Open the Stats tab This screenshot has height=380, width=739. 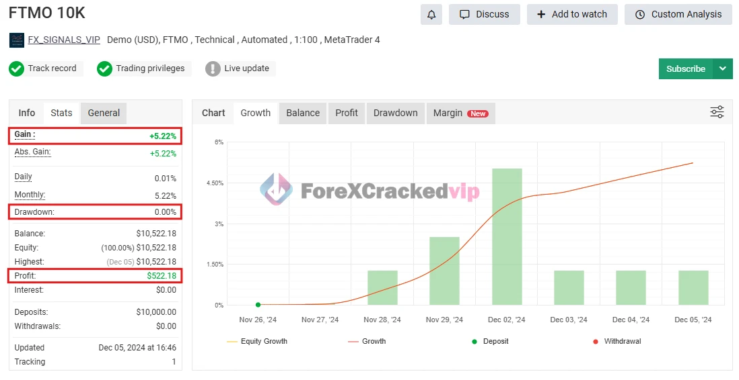click(61, 113)
